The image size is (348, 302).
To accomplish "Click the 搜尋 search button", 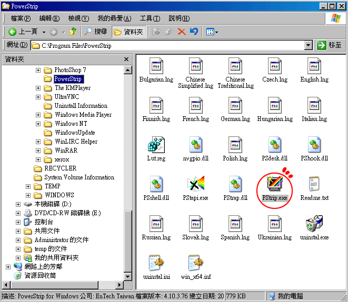I will click(96, 32).
